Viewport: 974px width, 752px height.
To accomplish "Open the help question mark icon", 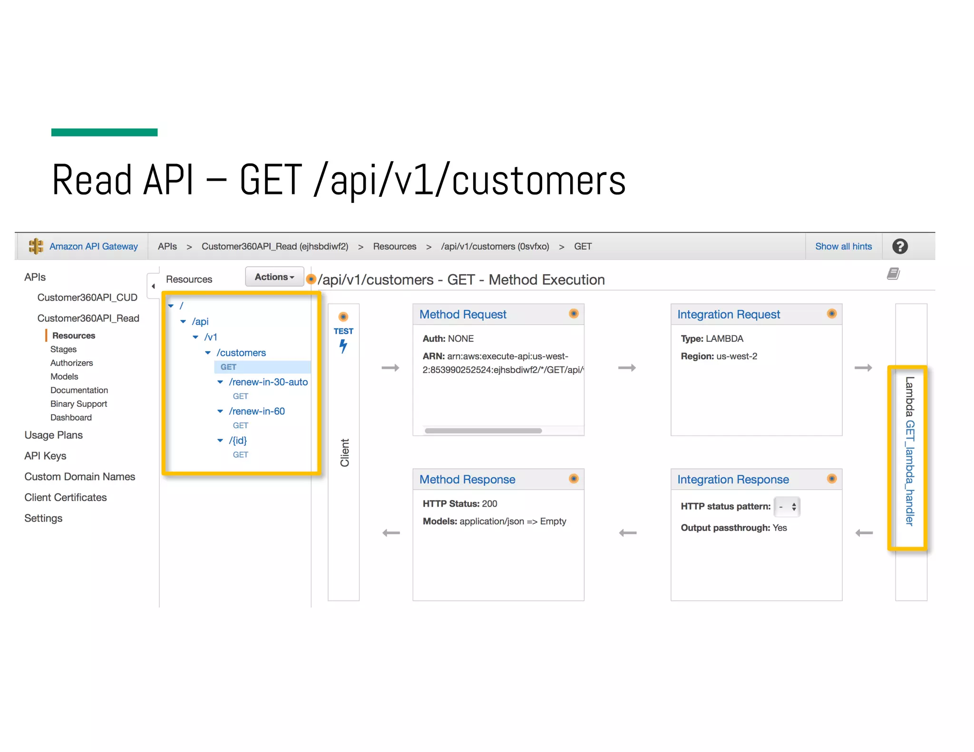I will click(x=900, y=246).
